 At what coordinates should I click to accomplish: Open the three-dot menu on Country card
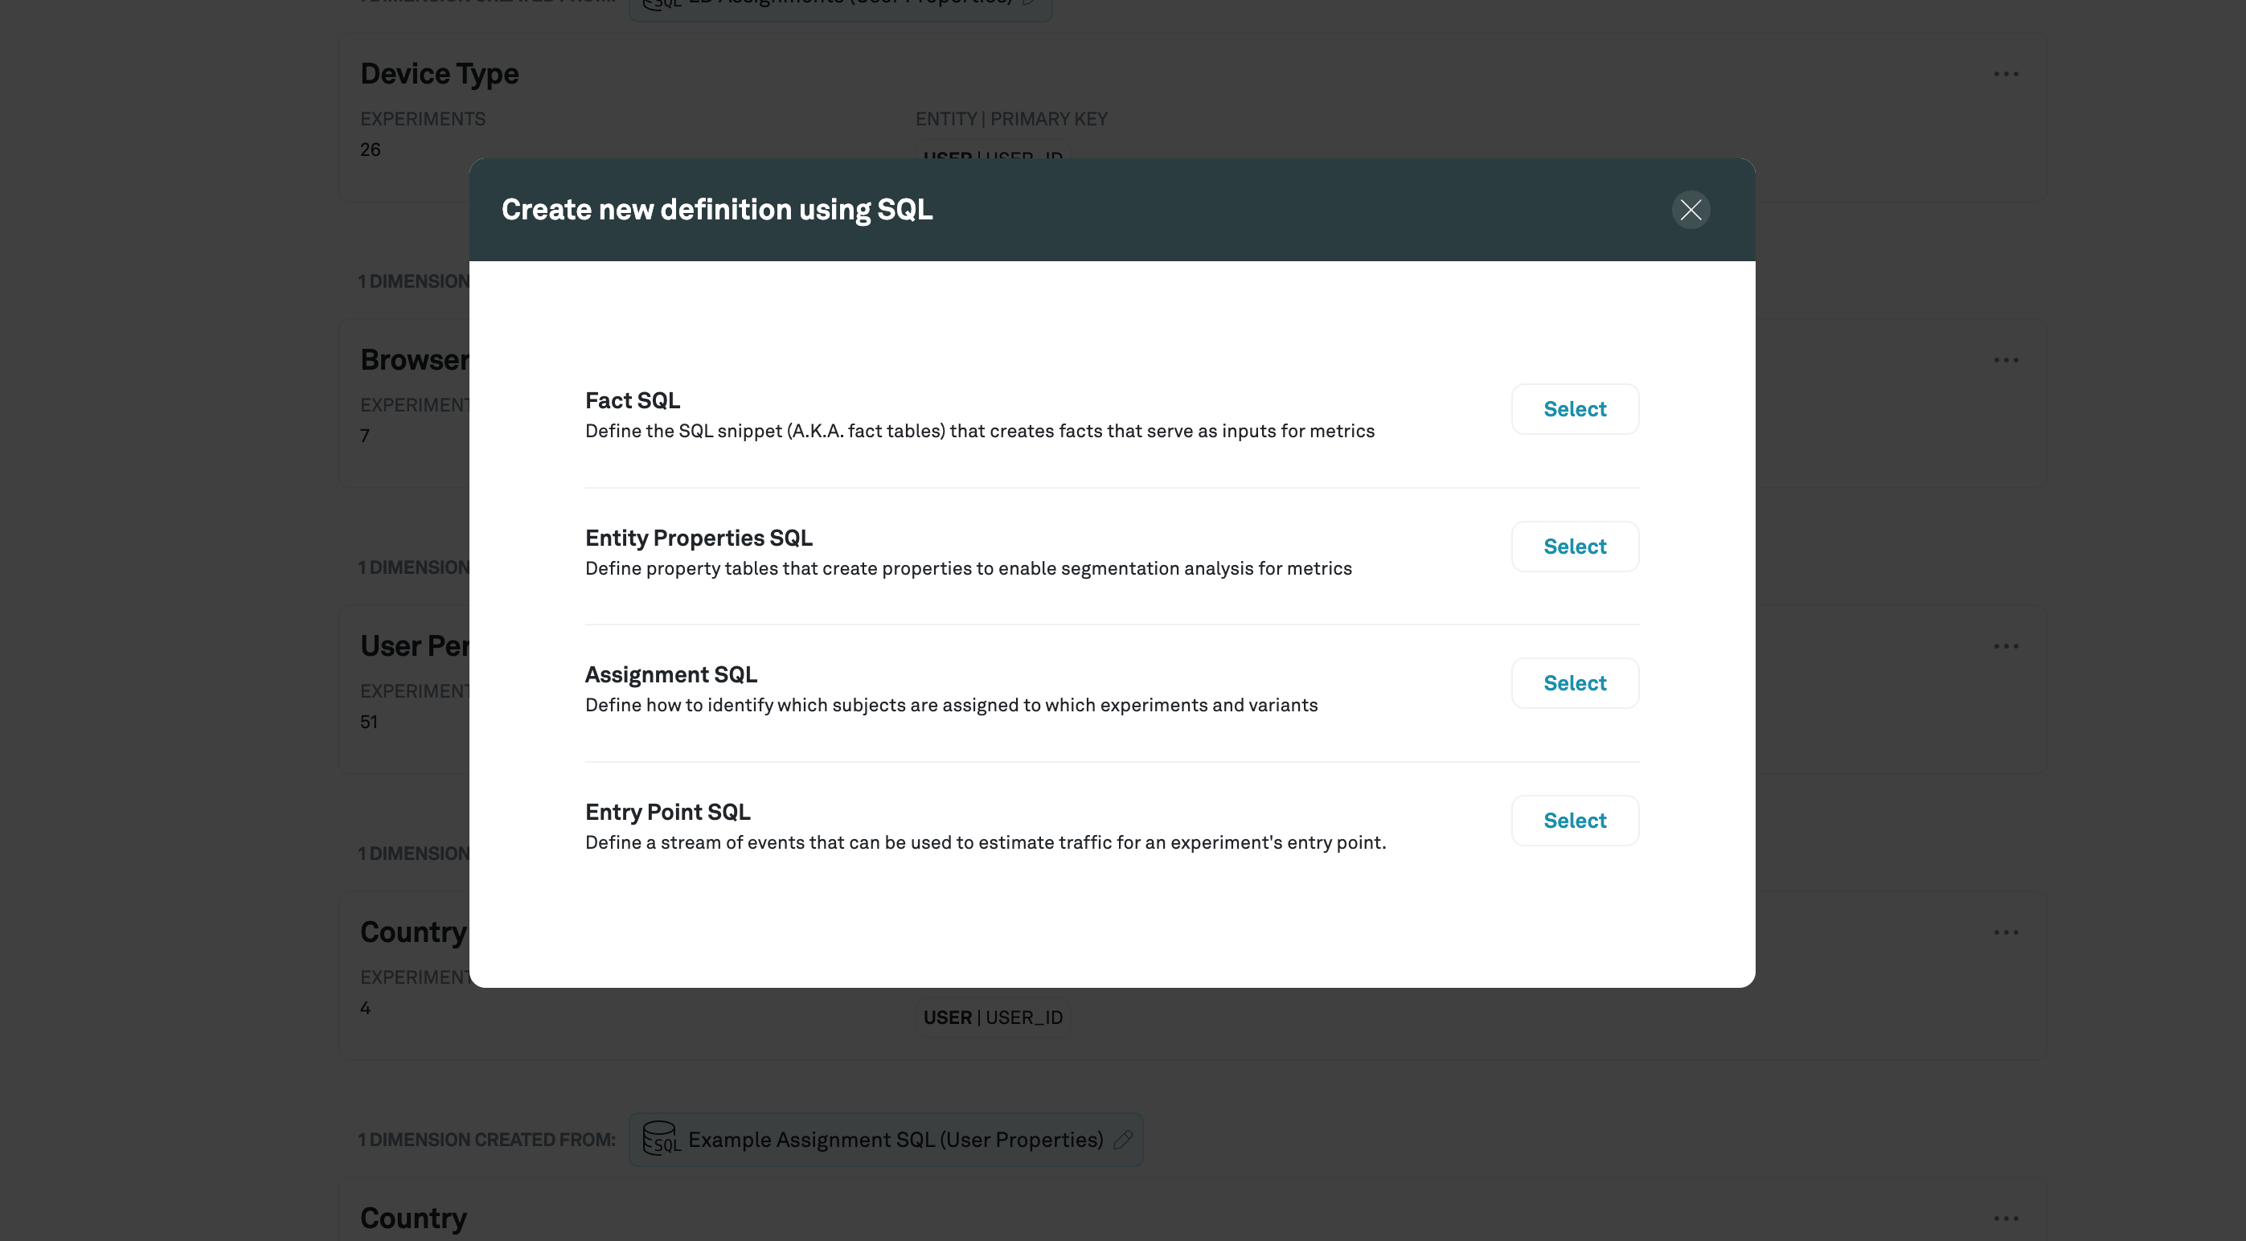[x=2006, y=931]
